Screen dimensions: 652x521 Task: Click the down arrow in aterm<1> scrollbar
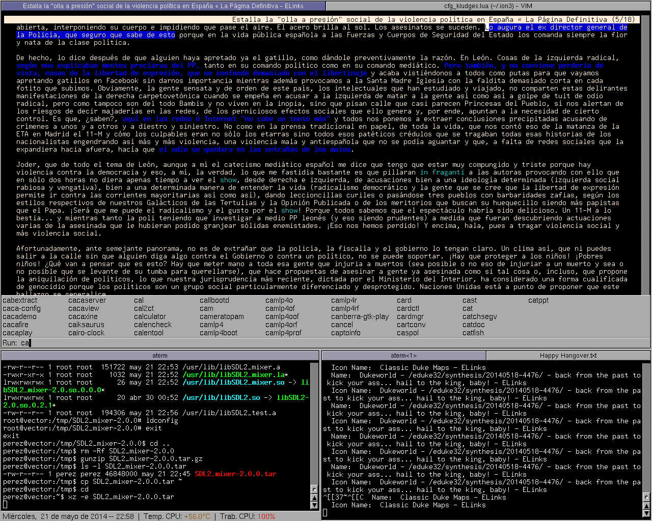click(x=646, y=513)
